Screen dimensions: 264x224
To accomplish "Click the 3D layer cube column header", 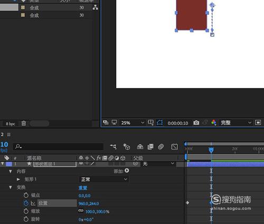I will pyautogui.click(x=123, y=158).
